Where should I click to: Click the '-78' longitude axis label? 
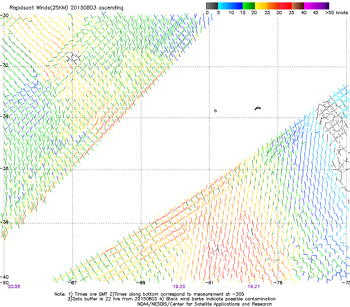click(278, 283)
